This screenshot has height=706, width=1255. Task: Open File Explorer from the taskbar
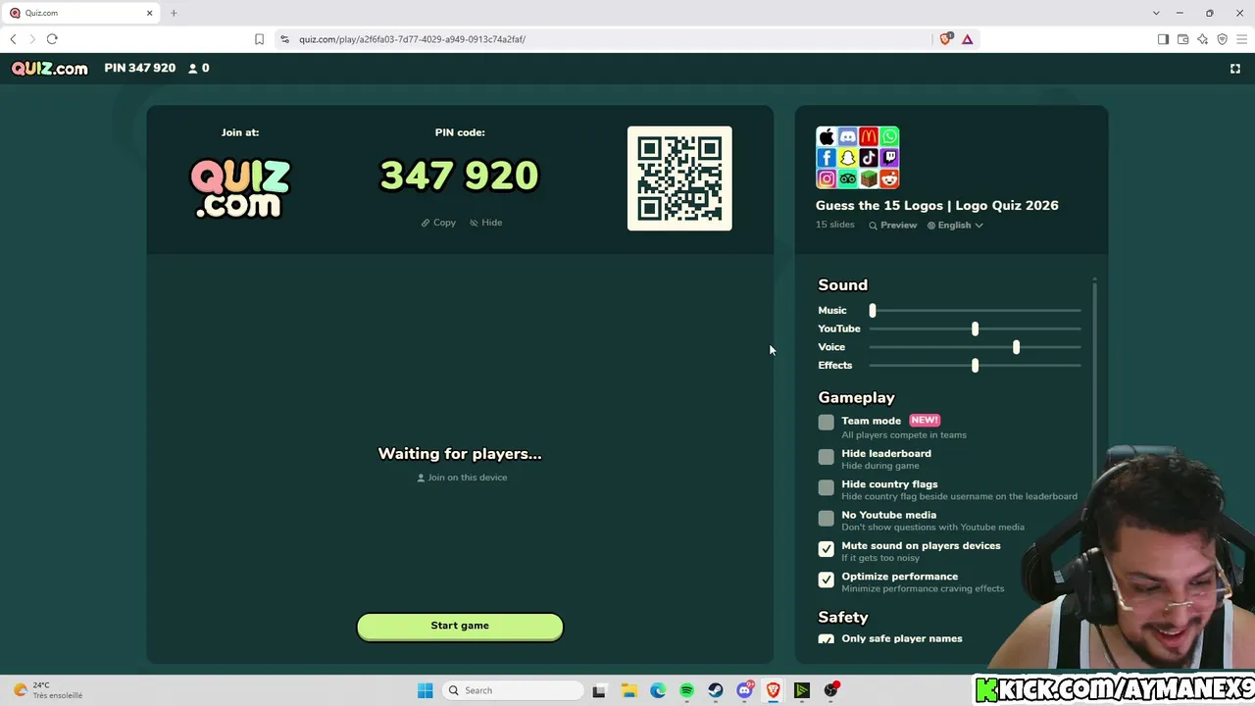628,690
